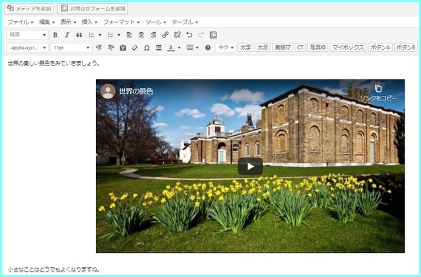The width and height of the screenshot is (421, 277).
Task: Undo the last action
Action: [x=189, y=35]
